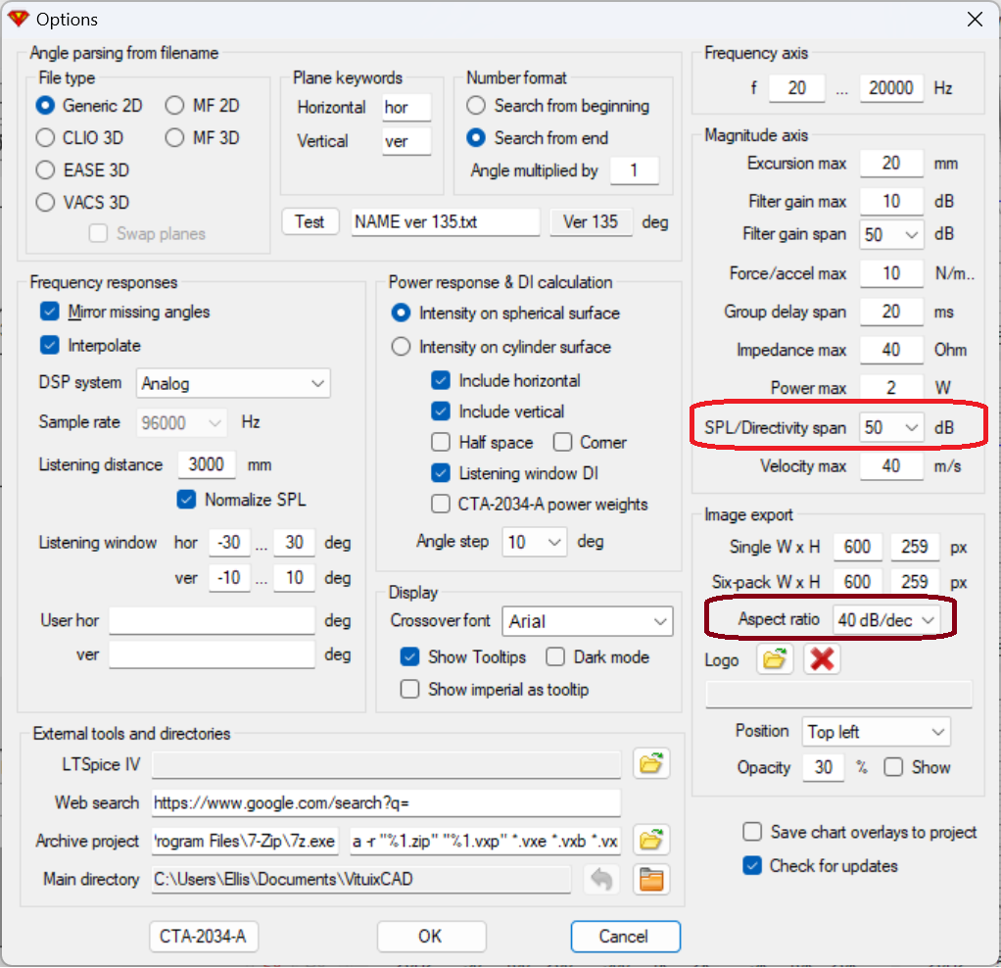Screen dimensions: 1001x968
Task: Select the CLIO 3D file type
Action: point(45,138)
